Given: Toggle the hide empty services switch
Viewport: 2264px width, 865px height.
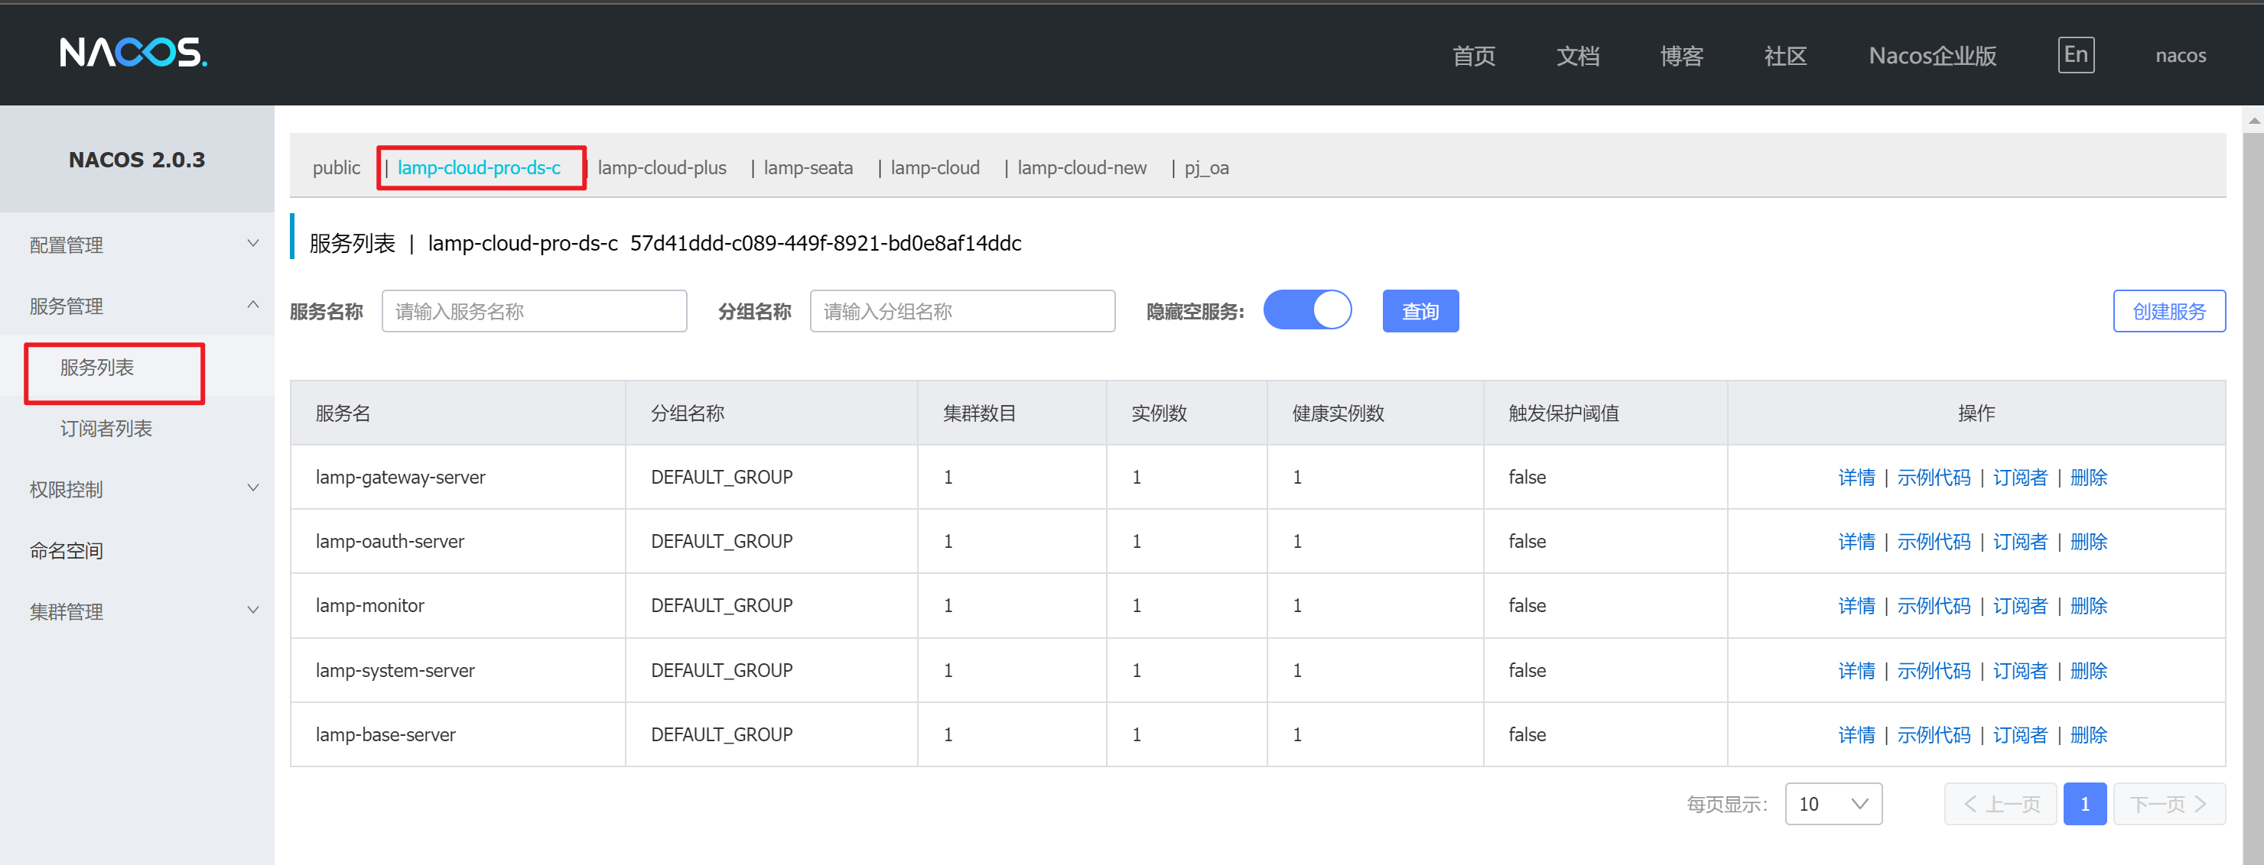Looking at the screenshot, I should pyautogui.click(x=1307, y=311).
